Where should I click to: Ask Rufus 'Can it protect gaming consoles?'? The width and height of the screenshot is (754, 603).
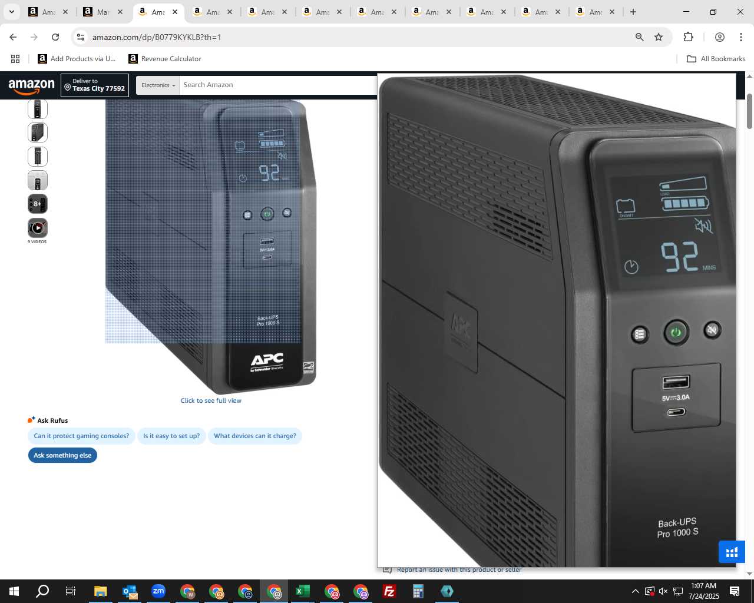[x=81, y=436]
